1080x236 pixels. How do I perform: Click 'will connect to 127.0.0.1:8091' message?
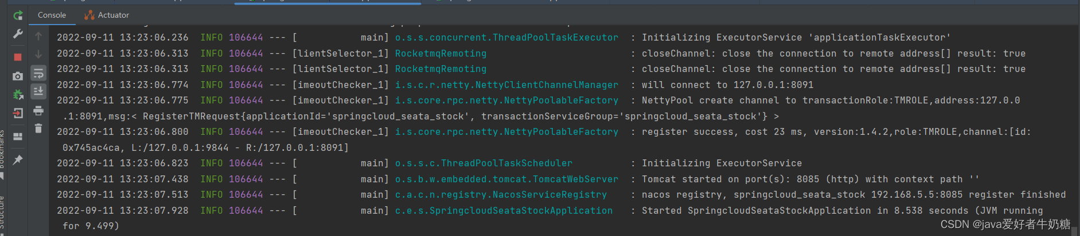point(727,85)
